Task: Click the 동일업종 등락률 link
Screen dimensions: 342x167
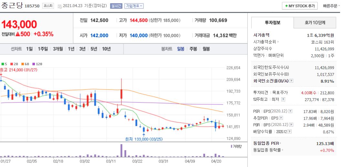Action: coord(267,150)
